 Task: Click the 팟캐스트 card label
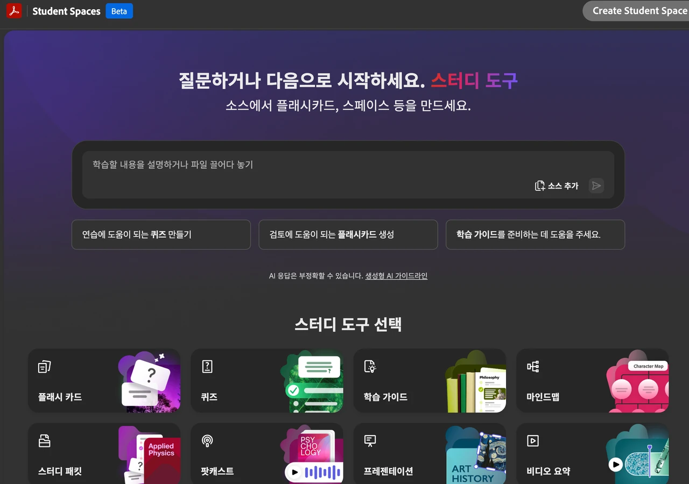[x=217, y=471]
